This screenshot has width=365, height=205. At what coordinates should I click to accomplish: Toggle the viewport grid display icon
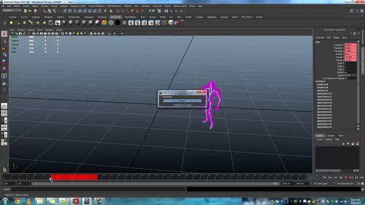pyautogui.click(x=34, y=34)
